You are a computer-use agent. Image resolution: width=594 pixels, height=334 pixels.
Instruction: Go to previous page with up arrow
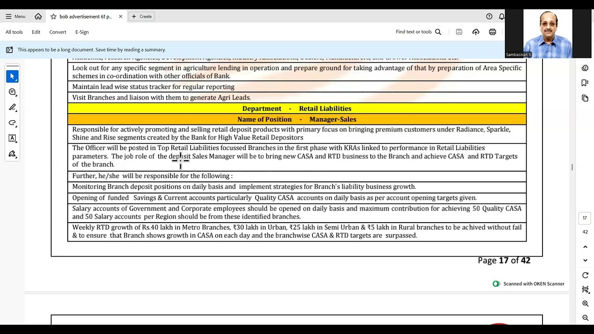[x=585, y=247]
